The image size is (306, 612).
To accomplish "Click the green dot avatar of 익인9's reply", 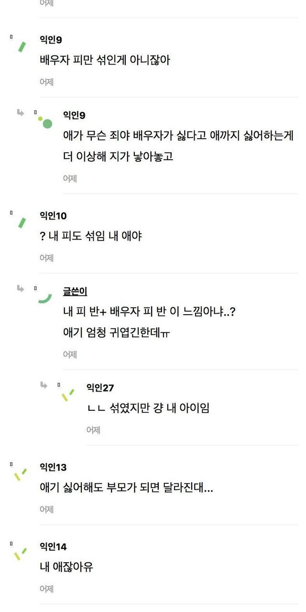I will click(45, 123).
